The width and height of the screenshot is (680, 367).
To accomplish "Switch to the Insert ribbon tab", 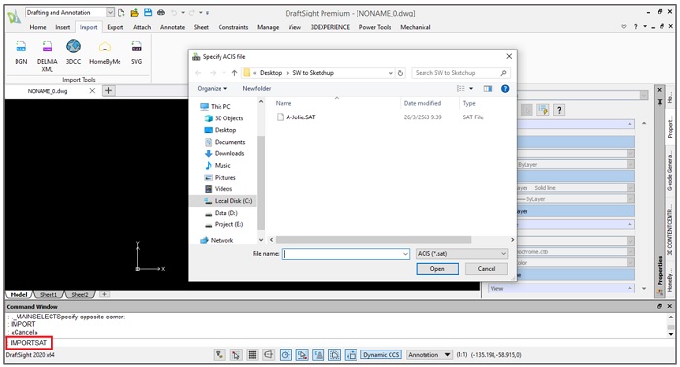I will pos(62,27).
